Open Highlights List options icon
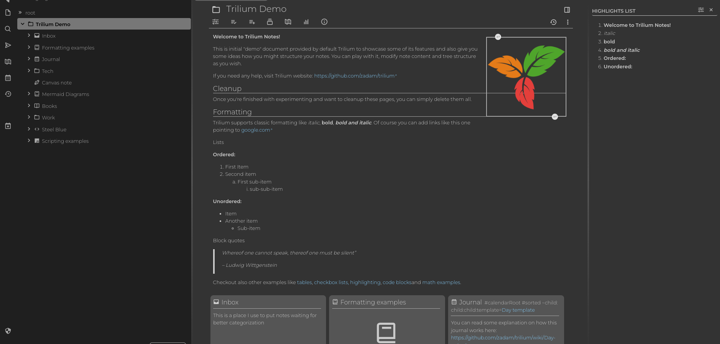The height and width of the screenshot is (344, 720). [701, 10]
